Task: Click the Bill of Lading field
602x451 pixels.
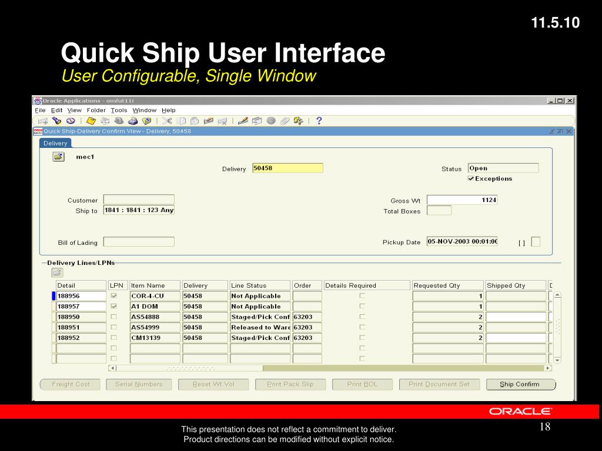Action: [139, 241]
